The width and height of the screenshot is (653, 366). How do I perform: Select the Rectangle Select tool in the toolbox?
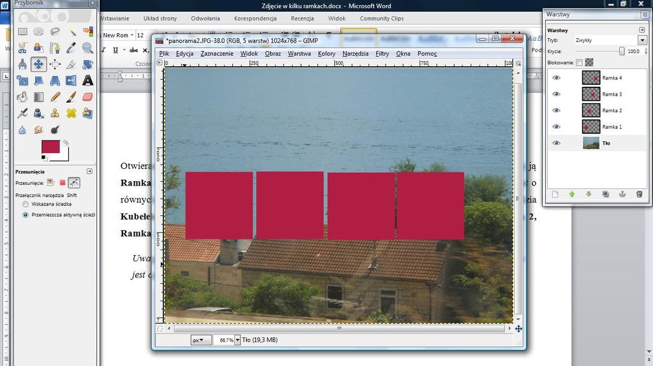point(22,32)
